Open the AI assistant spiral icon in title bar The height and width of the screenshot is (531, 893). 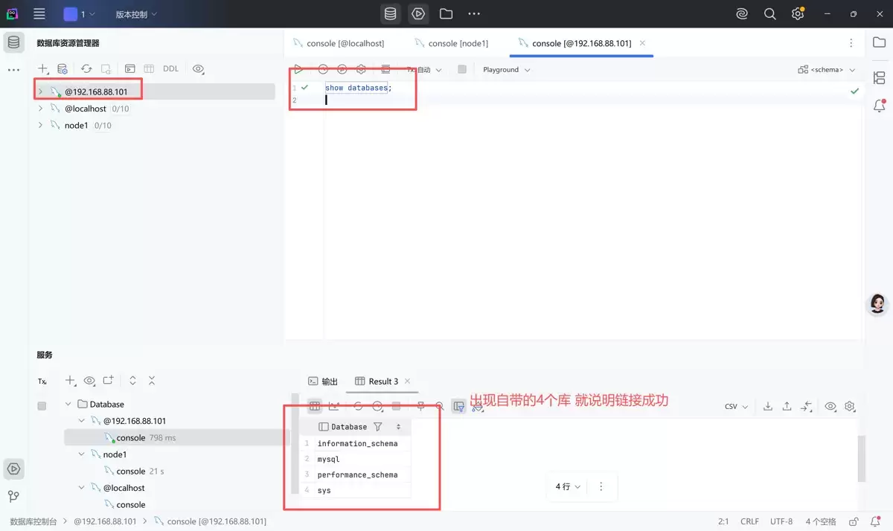pos(741,13)
